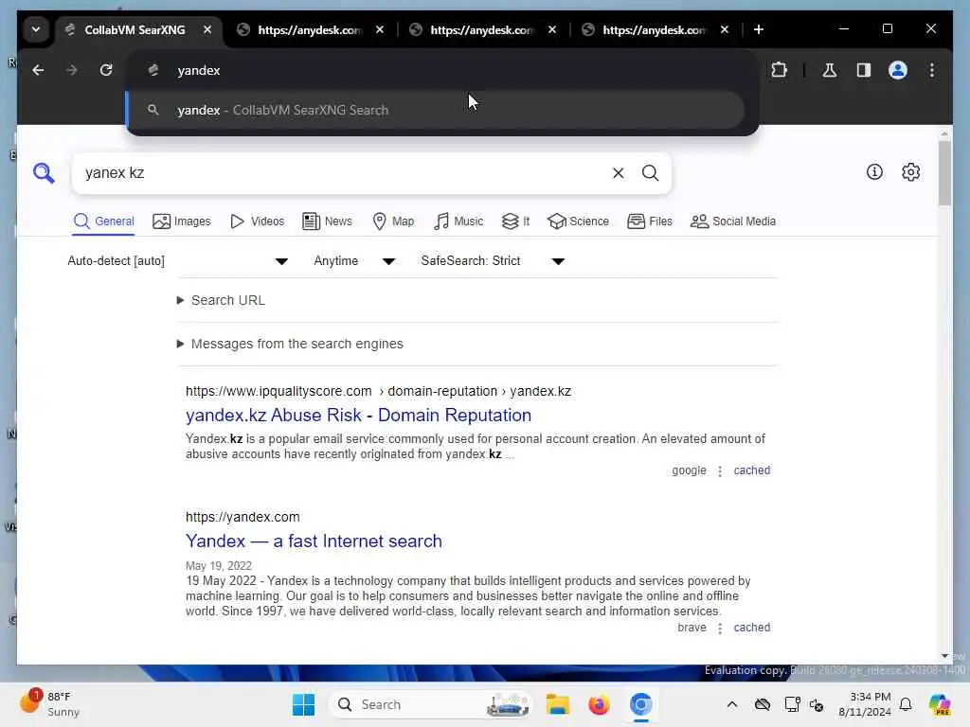Close the first anydesk.com tab
The height and width of the screenshot is (727, 970).
380,29
